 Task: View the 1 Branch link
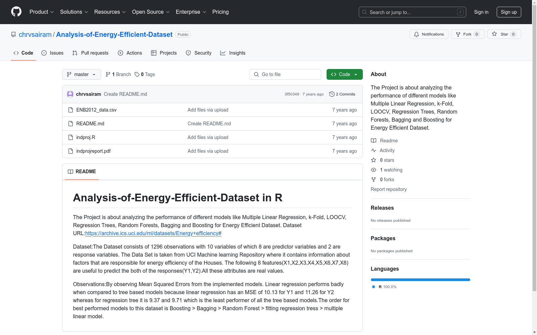[x=118, y=74]
